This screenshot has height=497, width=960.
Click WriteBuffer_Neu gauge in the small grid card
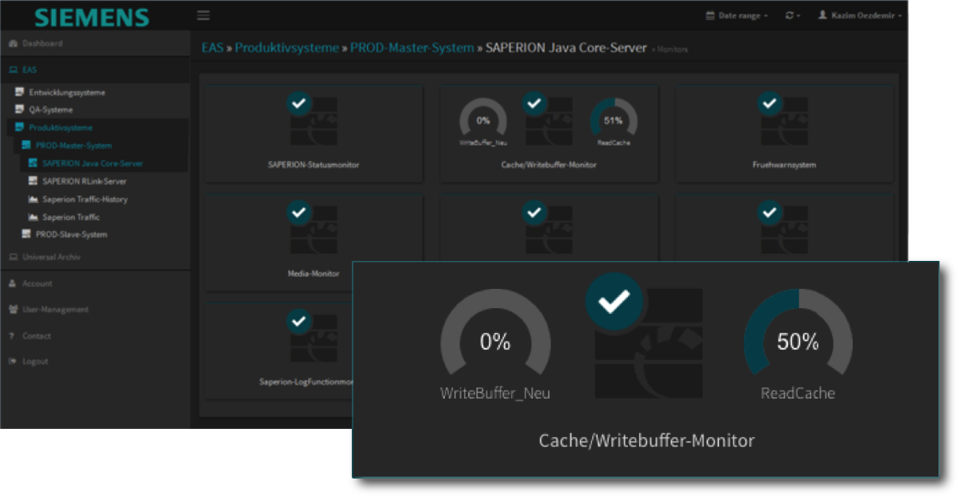[x=483, y=121]
